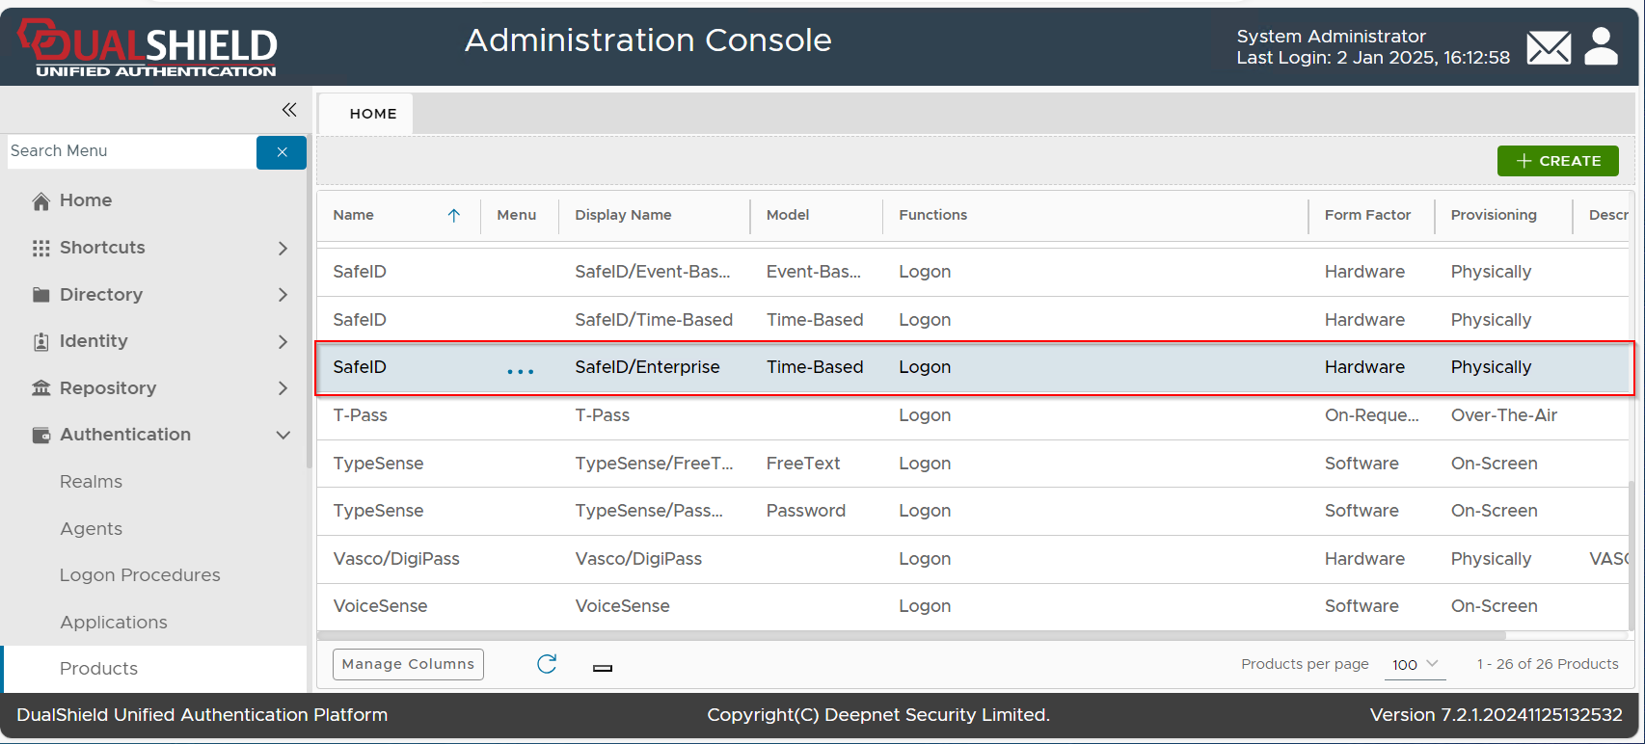Open three-dots menu for SafeID/Enterprise row
The height and width of the screenshot is (744, 1645).
(x=520, y=370)
